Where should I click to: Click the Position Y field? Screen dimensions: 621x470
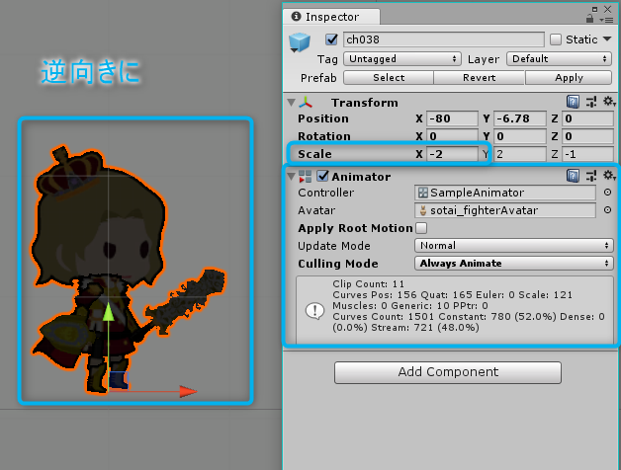(519, 118)
